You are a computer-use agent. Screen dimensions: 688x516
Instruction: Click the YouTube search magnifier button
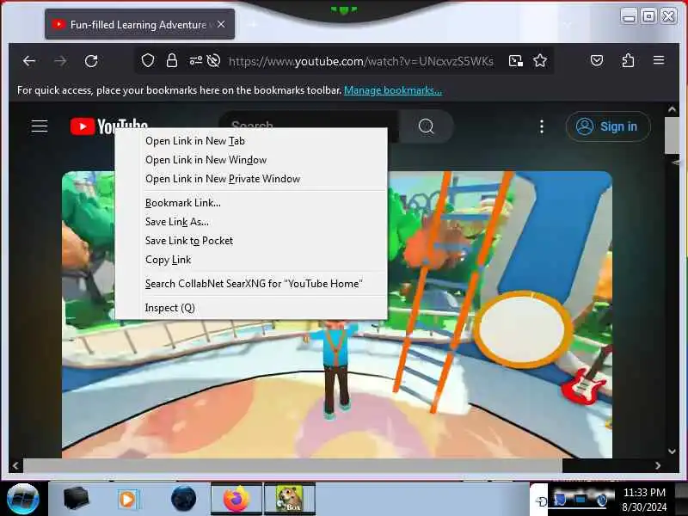426,126
